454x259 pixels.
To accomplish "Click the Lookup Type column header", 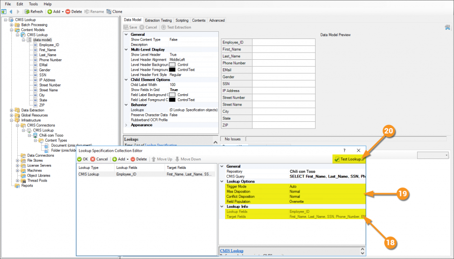I will 95,168.
